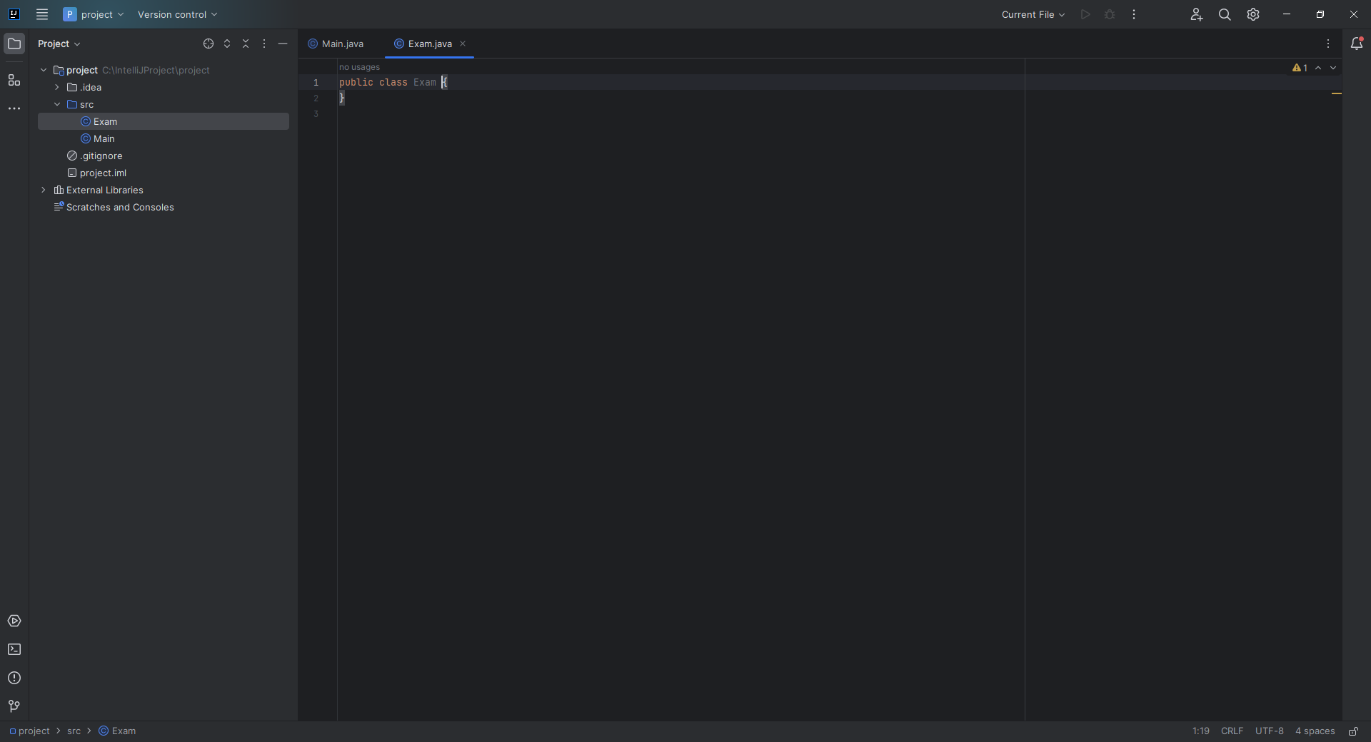Select Exam class in project tree
The height and width of the screenshot is (742, 1371).
164,122
